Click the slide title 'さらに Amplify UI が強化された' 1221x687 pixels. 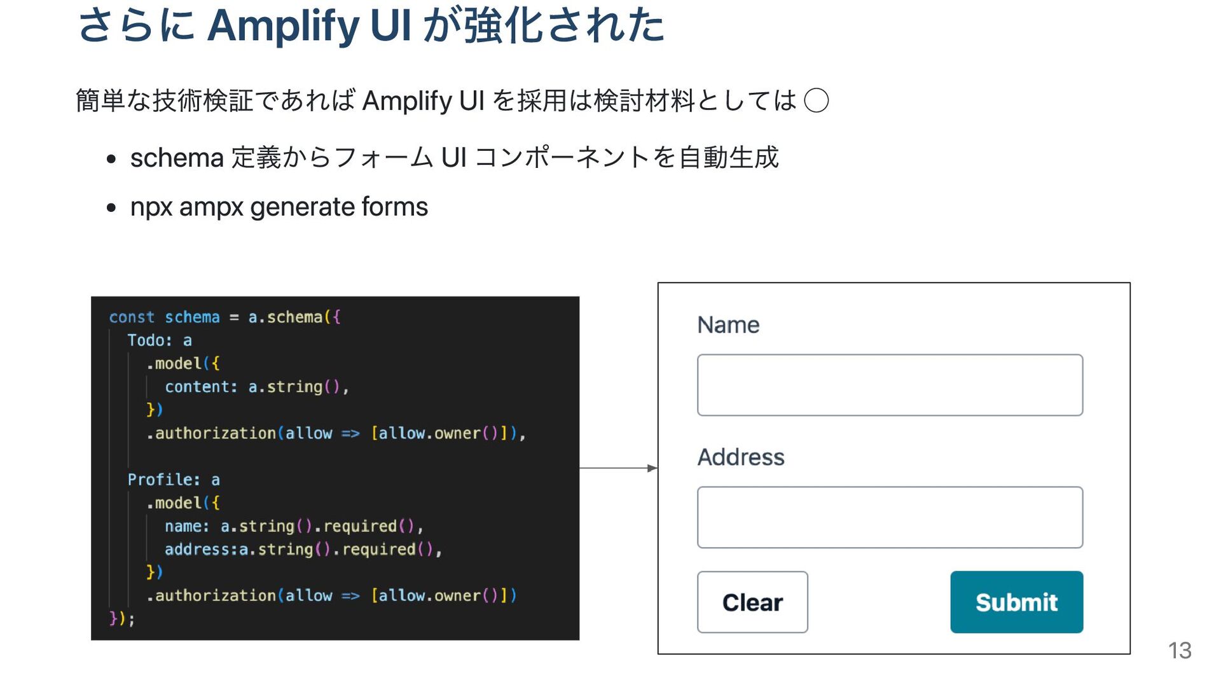pyautogui.click(x=371, y=25)
